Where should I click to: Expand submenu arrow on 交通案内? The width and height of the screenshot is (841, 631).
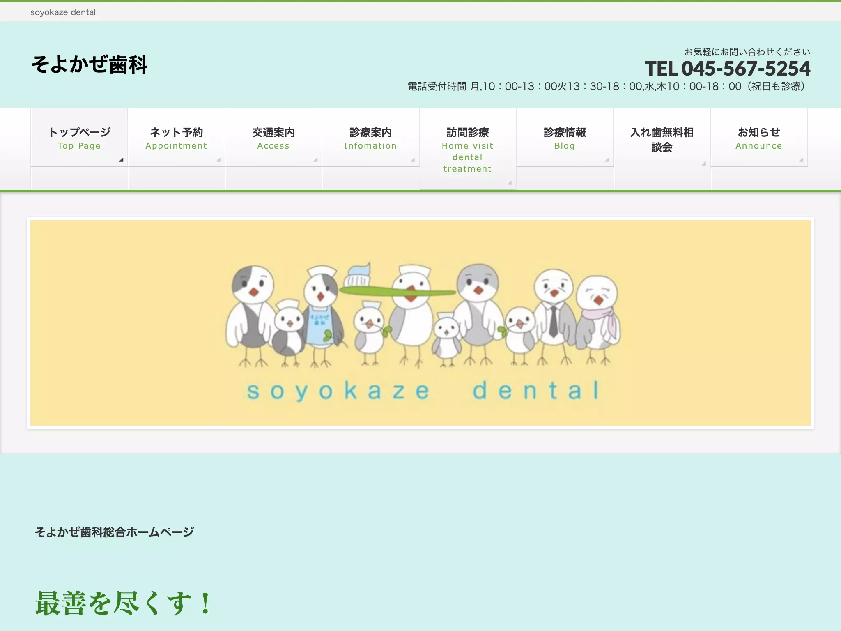(x=315, y=160)
